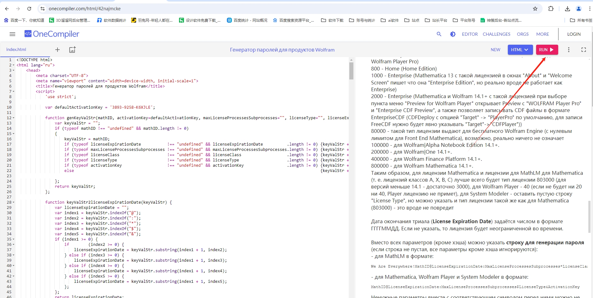Screen dimensions: 593x298
Task: Export code as image using the image icon
Action: tap(72, 50)
